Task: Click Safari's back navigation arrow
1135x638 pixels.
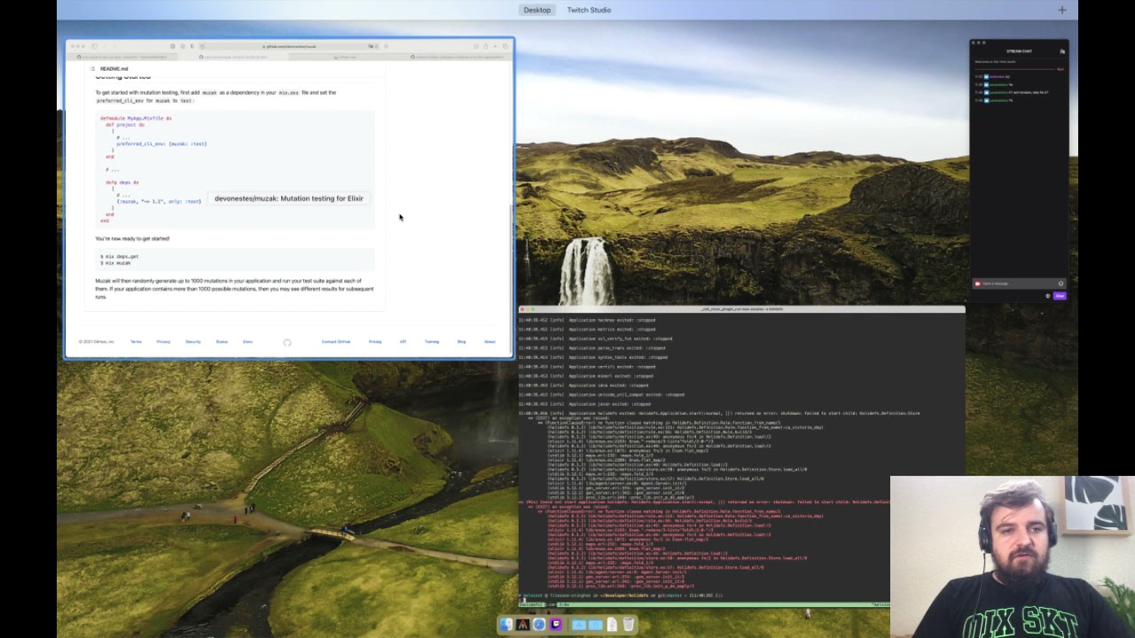Action: coord(105,46)
